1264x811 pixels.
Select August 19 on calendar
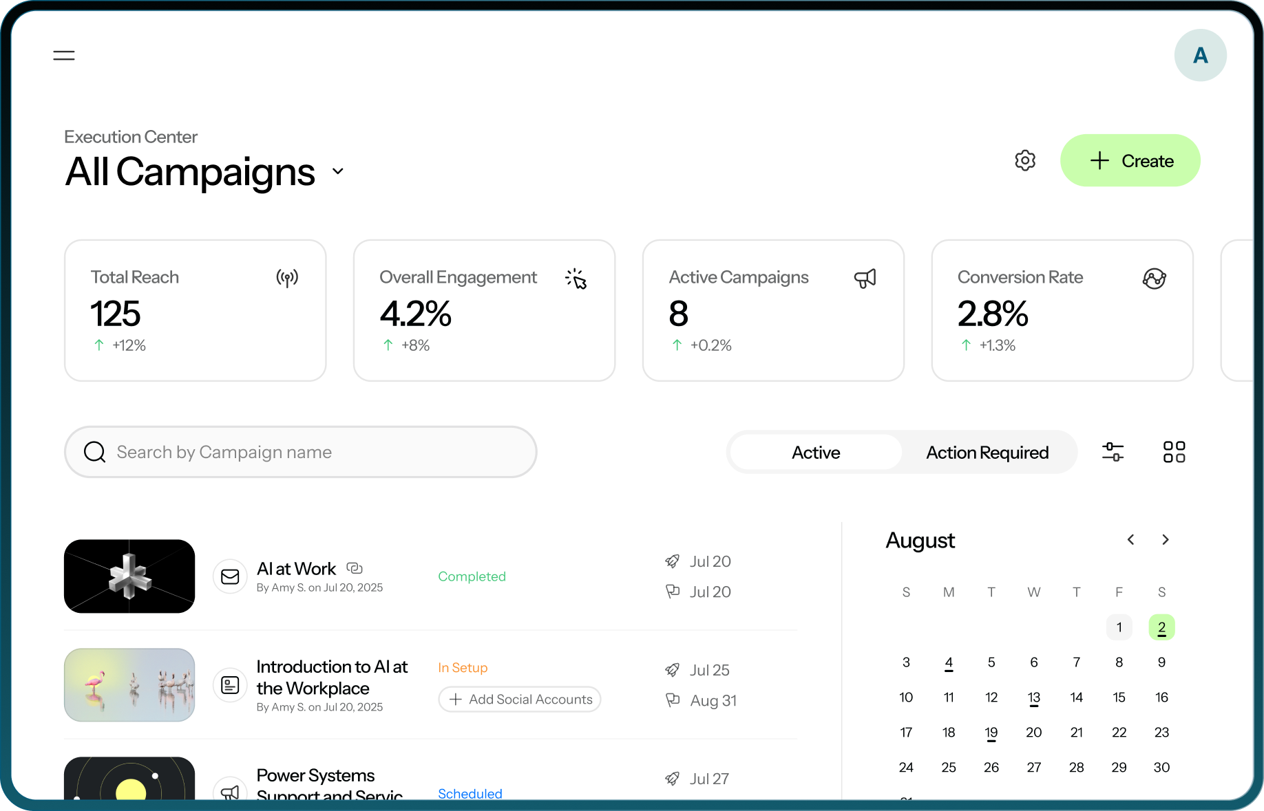[991, 733]
